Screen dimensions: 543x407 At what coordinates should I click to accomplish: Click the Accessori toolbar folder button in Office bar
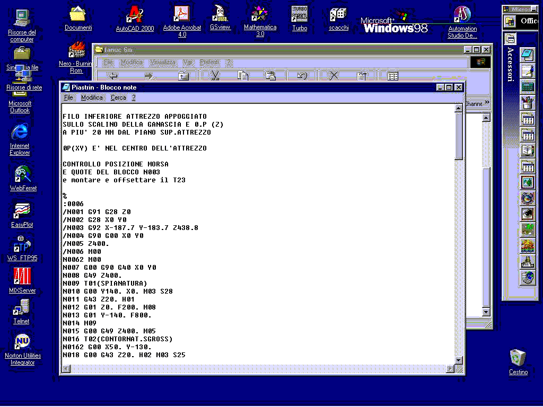point(510,38)
